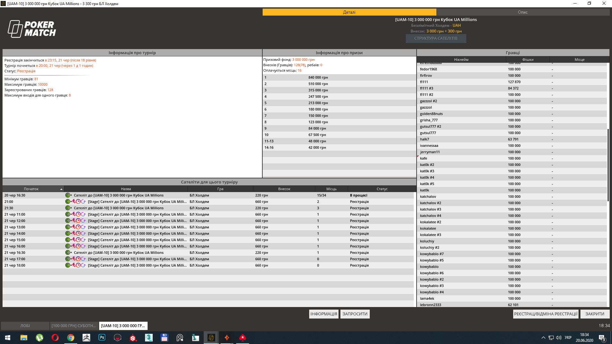The image size is (612, 344).
Task: Open PokerMatch from the Windows taskbar
Action: [211, 338]
